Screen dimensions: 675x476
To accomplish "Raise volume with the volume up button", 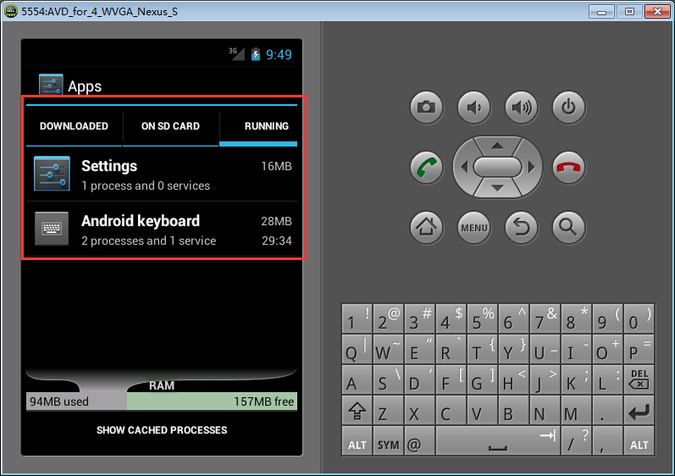I will click(521, 107).
